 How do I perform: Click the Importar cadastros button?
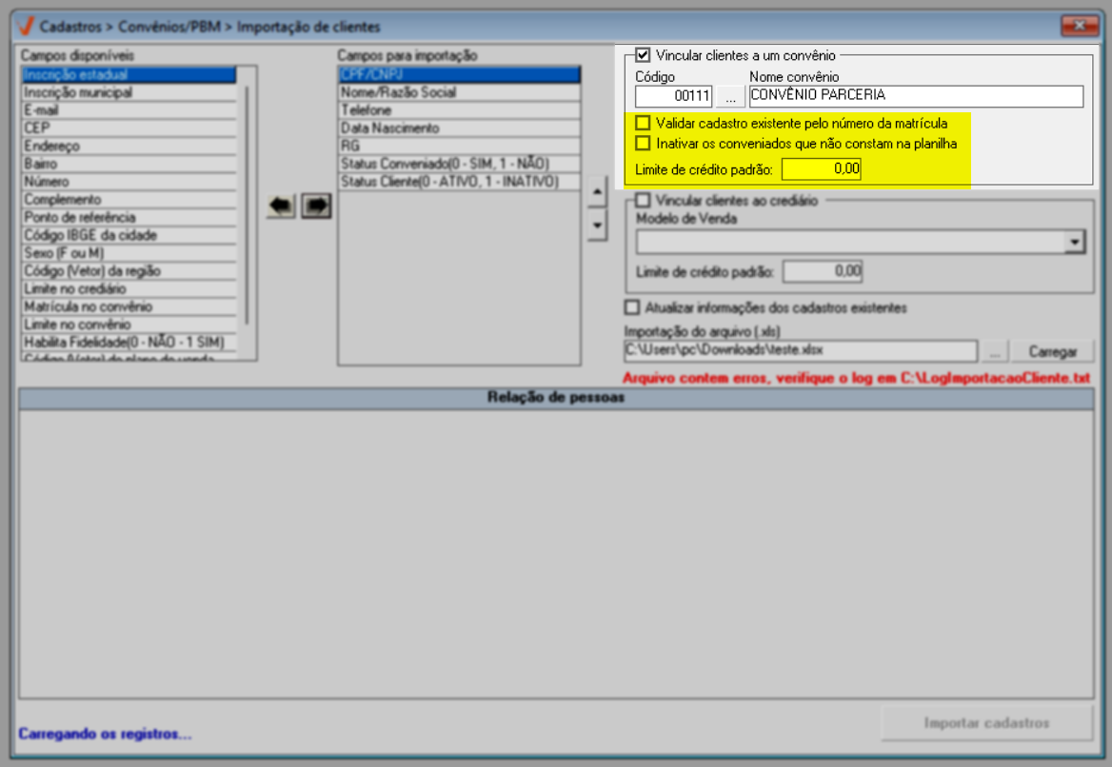(986, 723)
